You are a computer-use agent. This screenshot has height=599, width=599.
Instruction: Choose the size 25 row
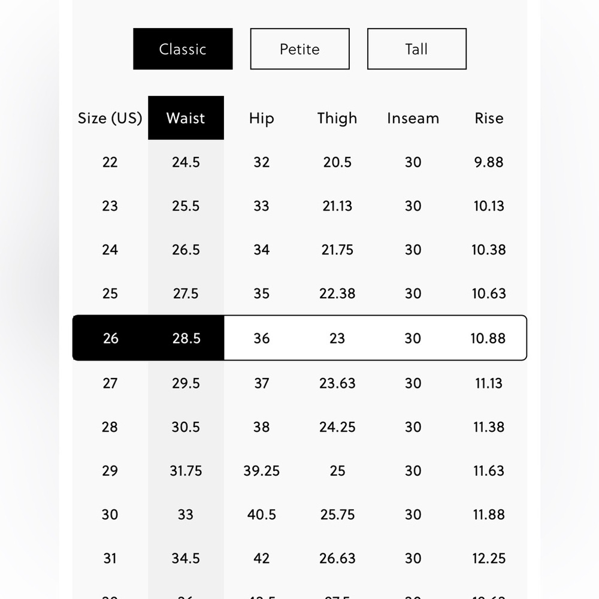[299, 294]
